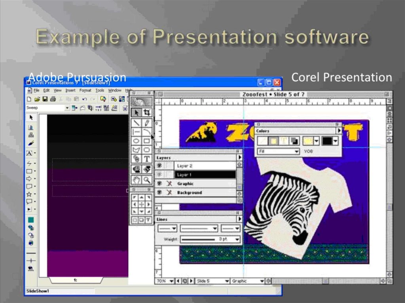Image resolution: width=405 pixels, height=303 pixels.
Task: Open the Insert menu
Action: click(x=70, y=90)
